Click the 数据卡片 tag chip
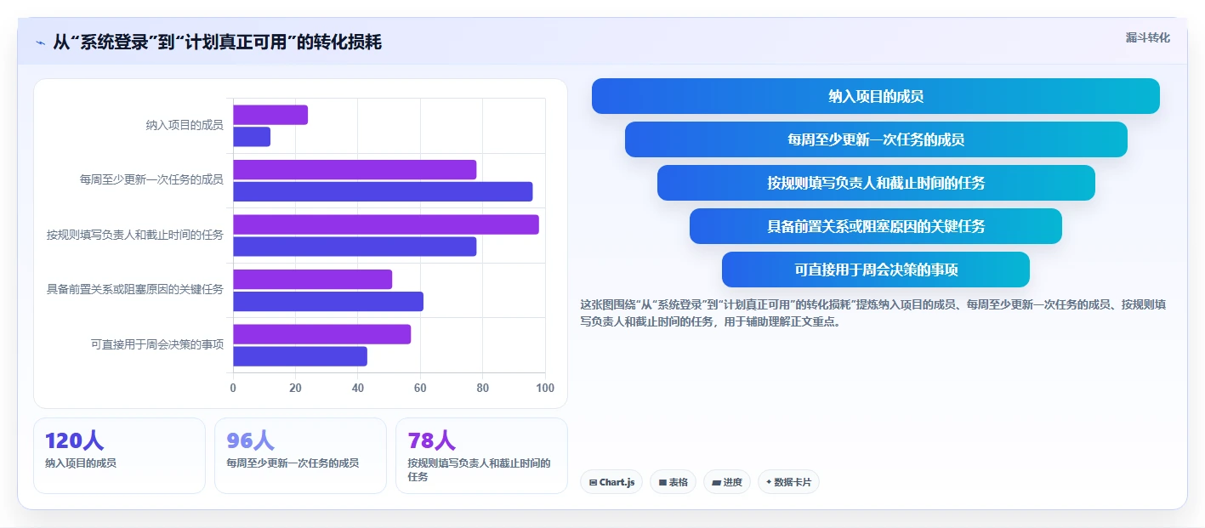The width and height of the screenshot is (1205, 528). [788, 482]
